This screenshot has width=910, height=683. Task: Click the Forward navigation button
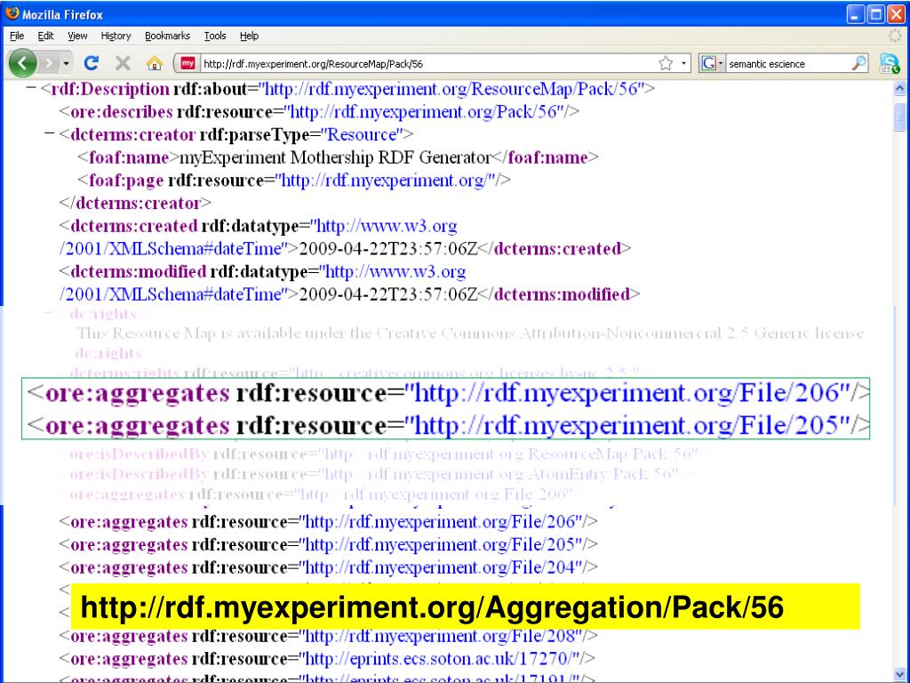click(x=50, y=63)
